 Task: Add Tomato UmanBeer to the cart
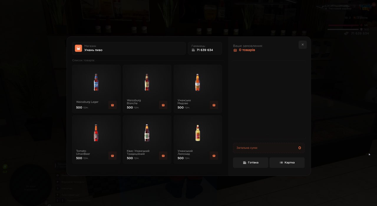(112, 155)
